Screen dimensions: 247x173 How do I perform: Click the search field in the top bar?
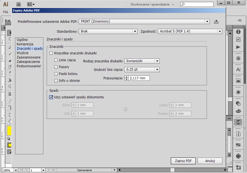pyautogui.click(x=197, y=4)
